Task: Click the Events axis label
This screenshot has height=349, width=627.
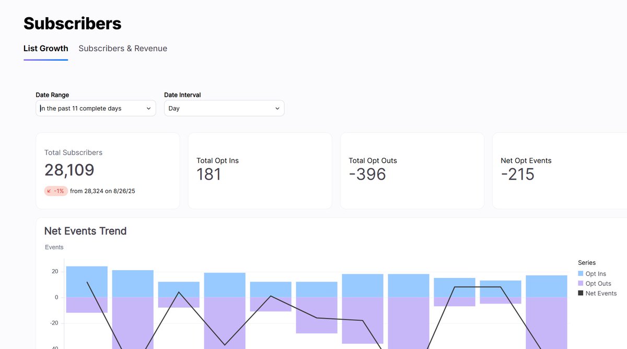Action: 54,247
